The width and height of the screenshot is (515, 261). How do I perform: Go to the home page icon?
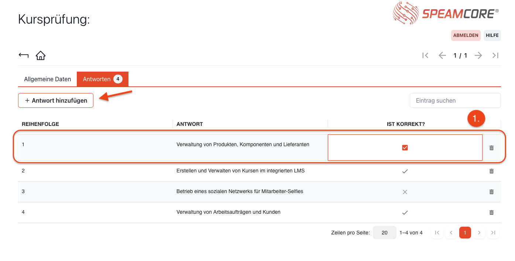coord(41,55)
